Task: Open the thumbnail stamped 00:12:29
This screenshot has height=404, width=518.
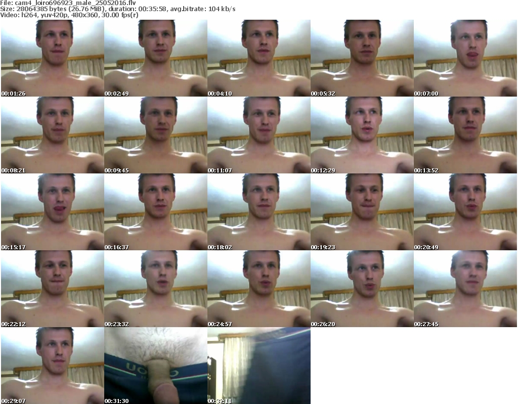Action: pos(362,135)
